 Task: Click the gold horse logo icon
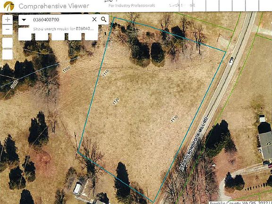click(x=9, y=6)
